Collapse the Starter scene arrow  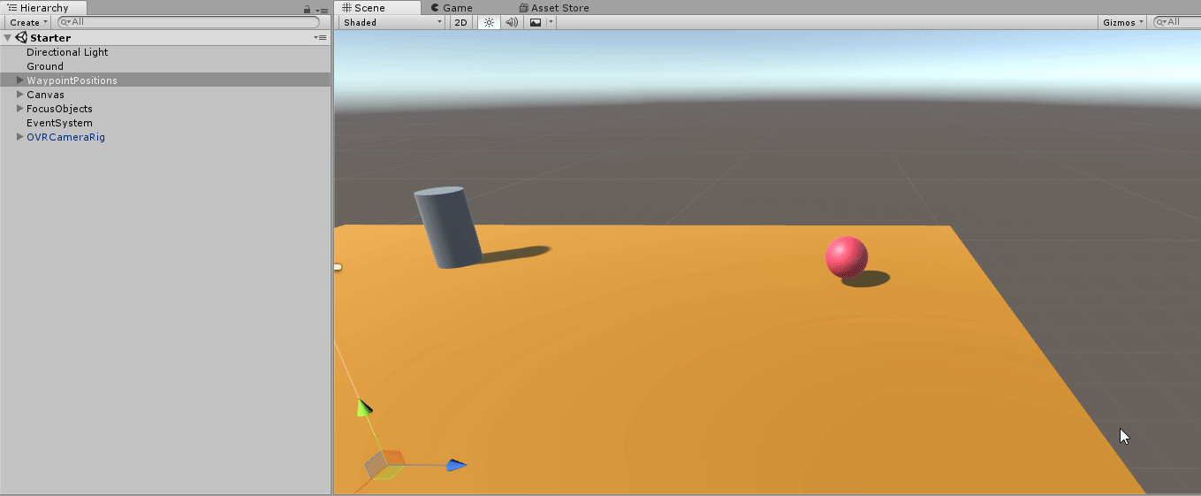coord(8,38)
